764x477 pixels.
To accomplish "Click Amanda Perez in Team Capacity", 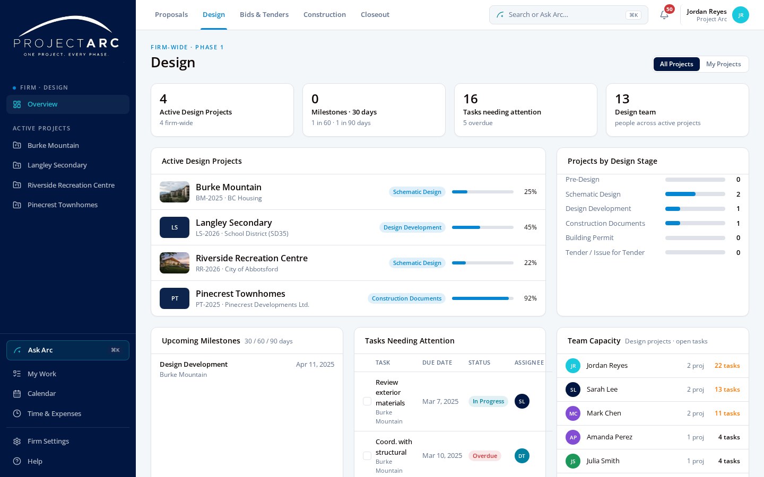I will coord(653,437).
